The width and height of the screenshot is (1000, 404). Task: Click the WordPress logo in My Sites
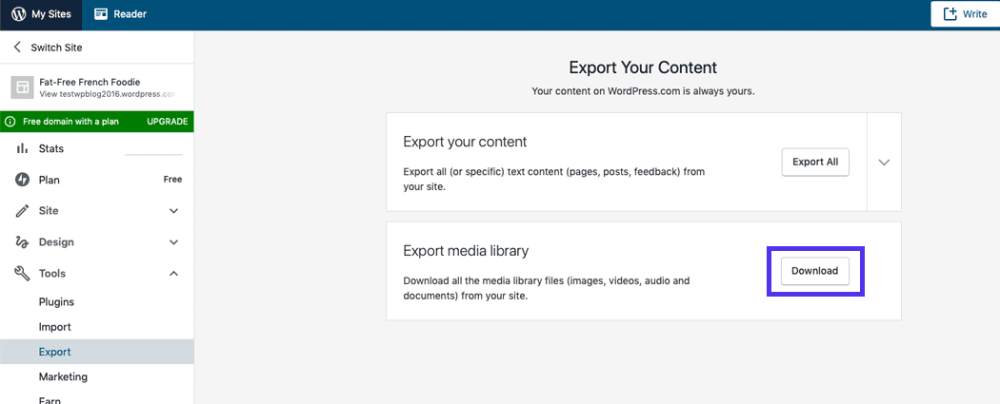point(19,14)
